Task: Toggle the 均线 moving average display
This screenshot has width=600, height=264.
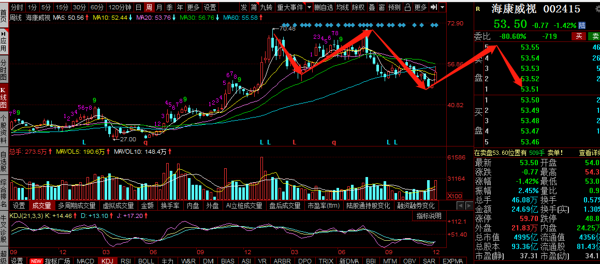Action: click(343, 7)
